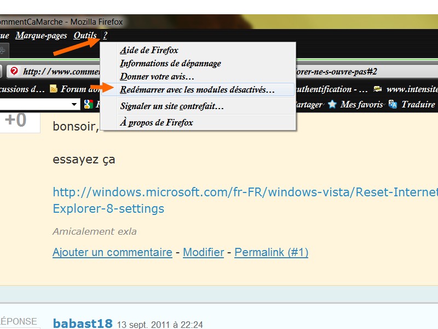Click the www.intensite bookmark icon
Viewport: 438px width, 329px height.
(x=377, y=89)
